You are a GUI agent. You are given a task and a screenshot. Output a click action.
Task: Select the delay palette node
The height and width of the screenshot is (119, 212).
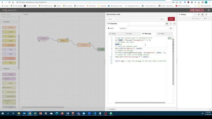[9, 50]
